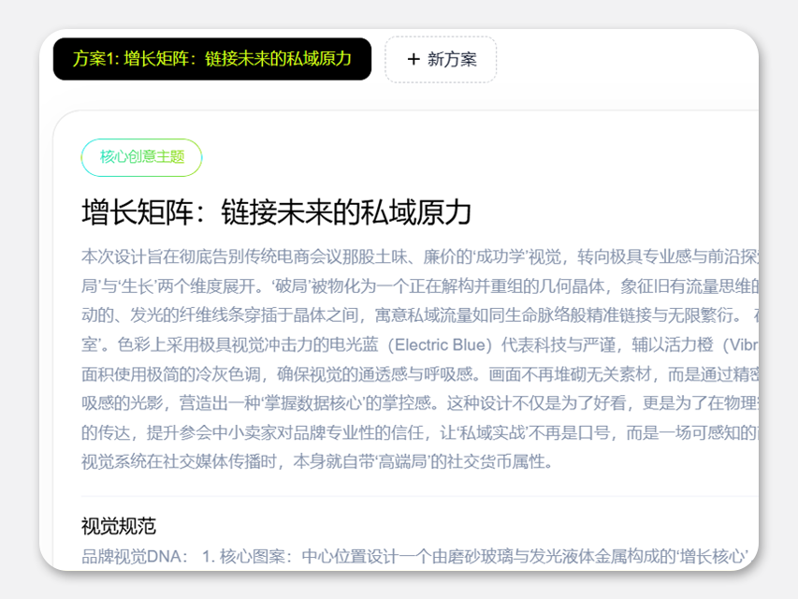Click the 视觉规范 section heading
The width and height of the screenshot is (798, 599).
coord(119,526)
